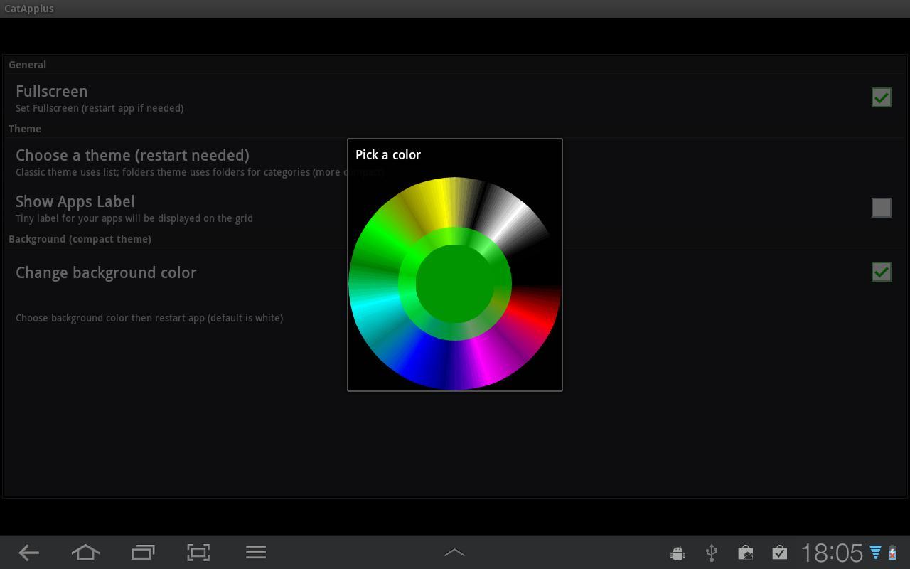Click 'Choose background color then restart app' text
Screen dimensions: 910x569
[149, 318]
